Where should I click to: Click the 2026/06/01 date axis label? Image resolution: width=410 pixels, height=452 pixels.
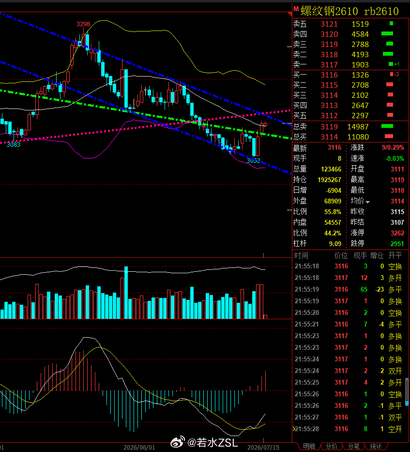point(139,447)
